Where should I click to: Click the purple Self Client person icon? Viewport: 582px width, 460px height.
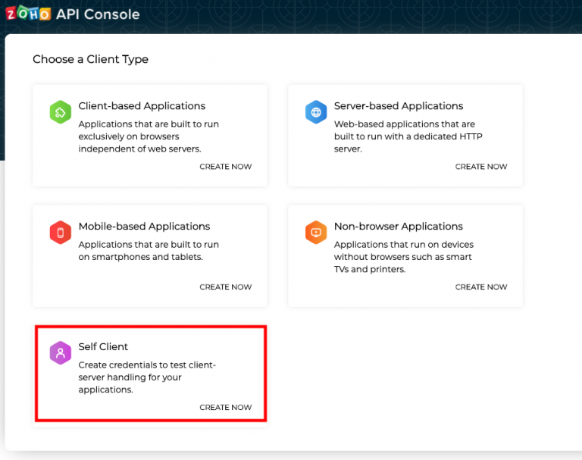[61, 352]
